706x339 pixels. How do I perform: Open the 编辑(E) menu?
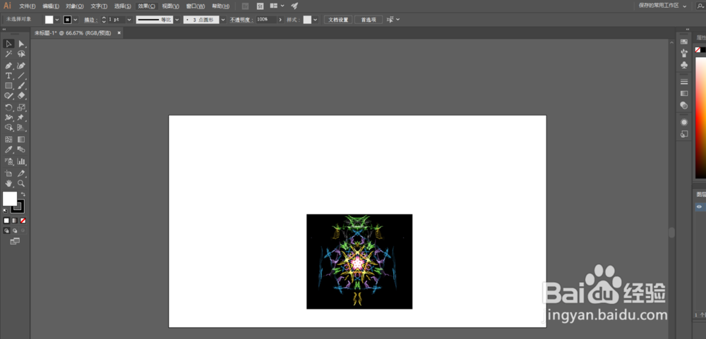tap(51, 6)
